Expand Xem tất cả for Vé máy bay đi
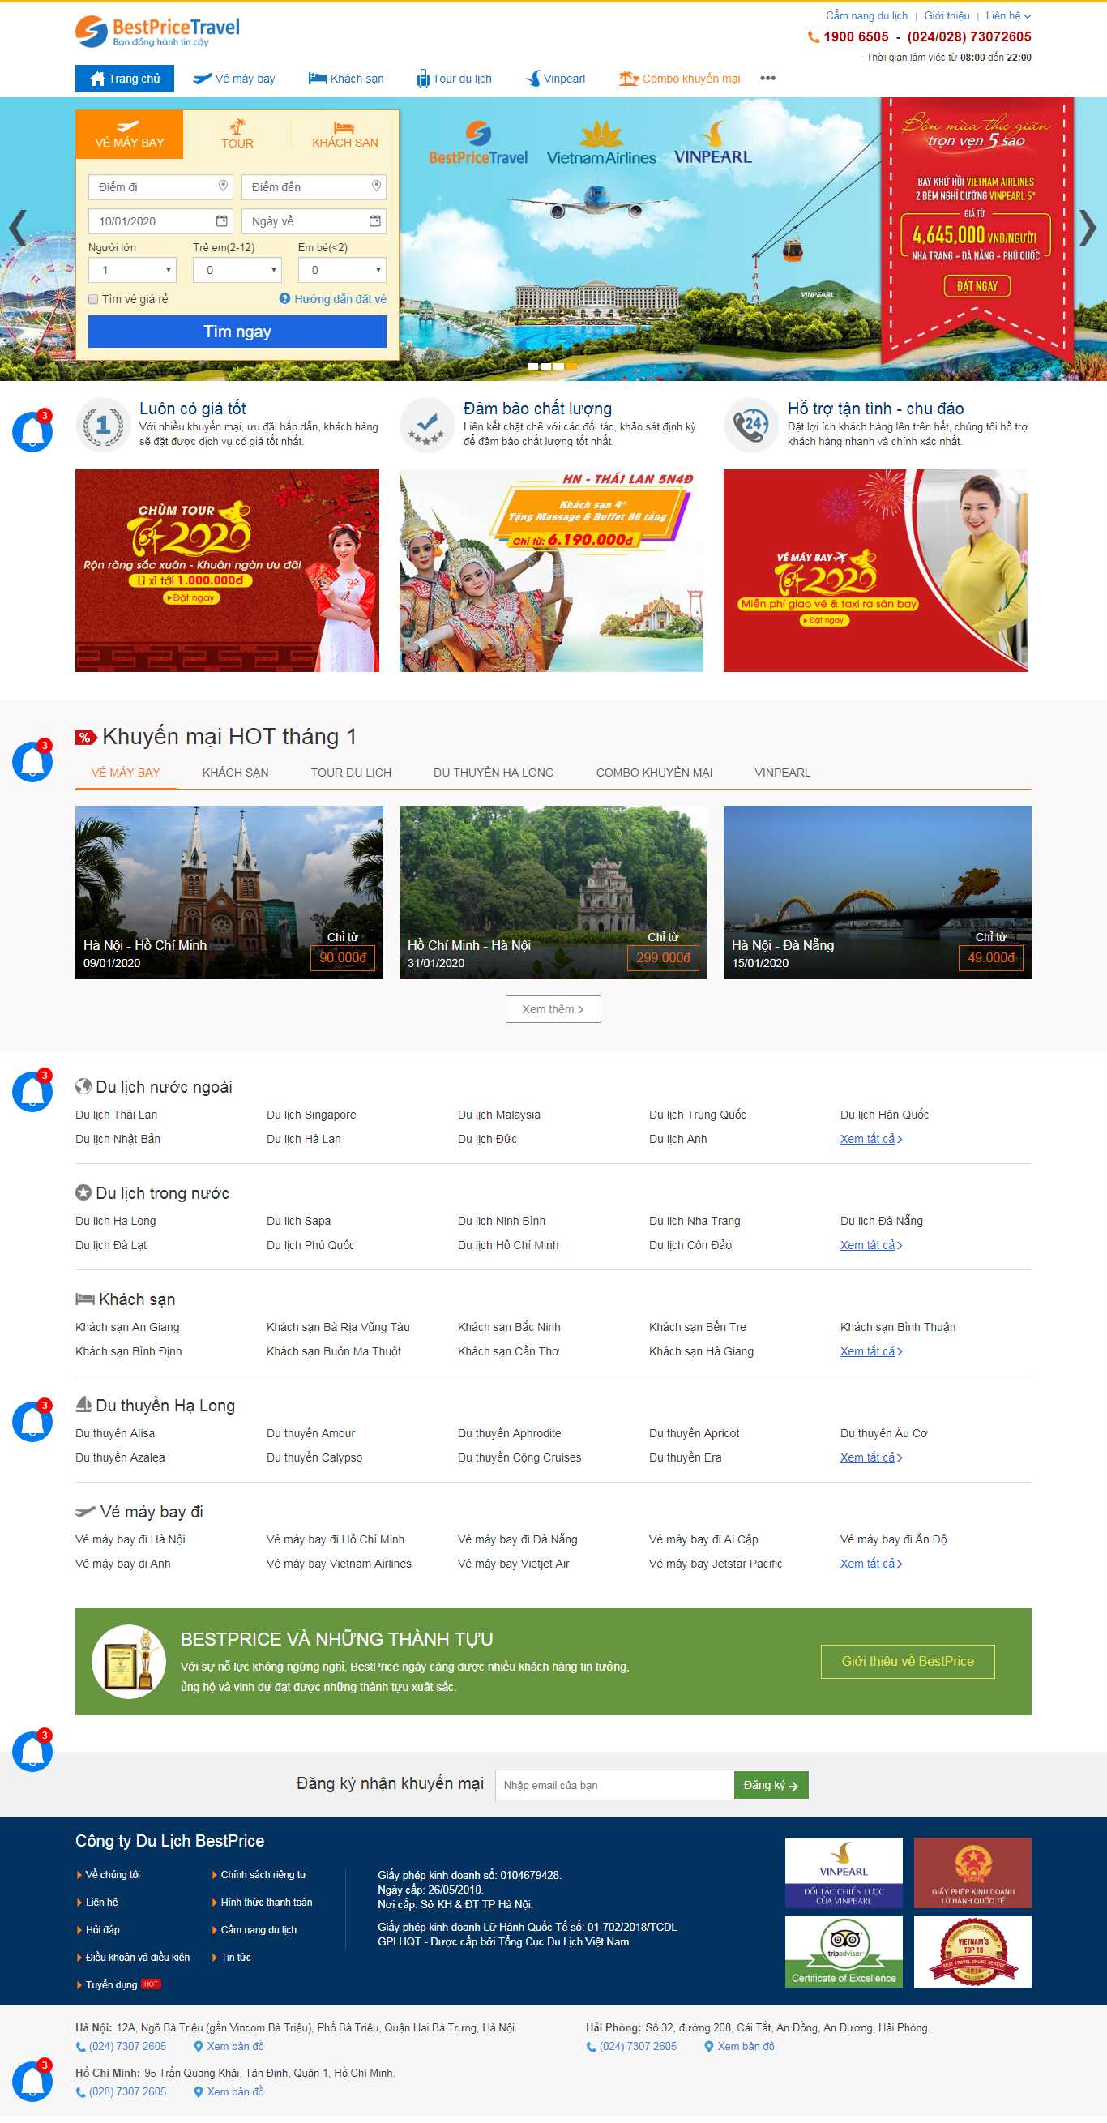This screenshot has width=1107, height=2123. tap(870, 1564)
